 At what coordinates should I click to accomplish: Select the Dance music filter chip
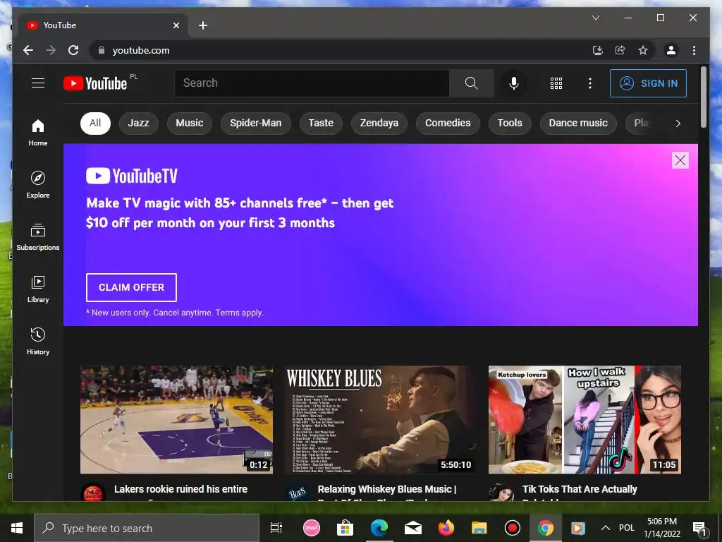click(578, 123)
